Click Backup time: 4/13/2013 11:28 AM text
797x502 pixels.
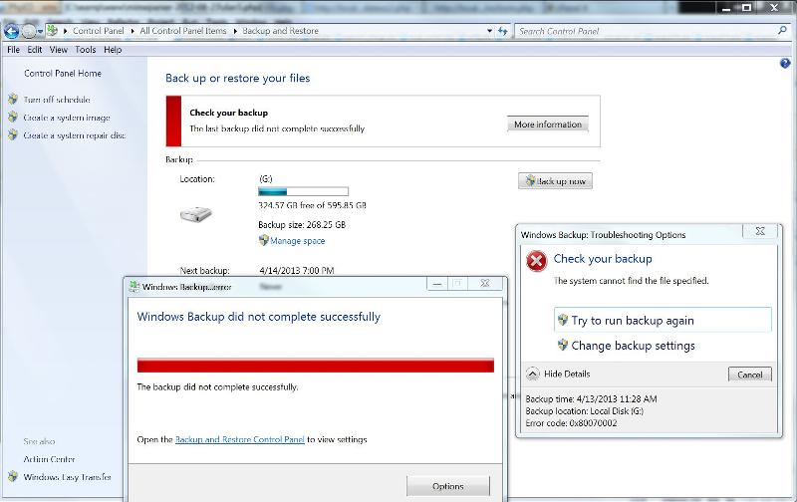(x=591, y=398)
